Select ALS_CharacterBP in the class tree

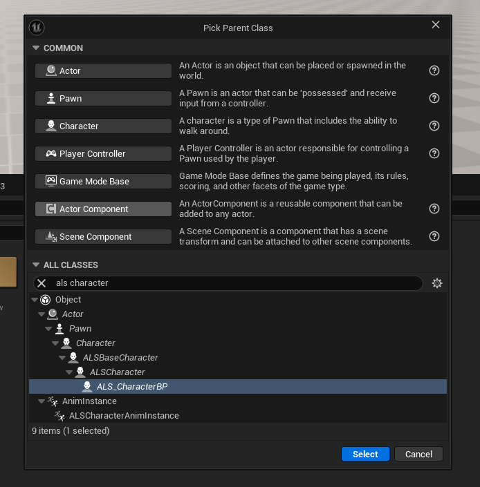tap(238, 386)
